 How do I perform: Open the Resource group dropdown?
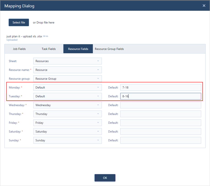[x=67, y=79]
